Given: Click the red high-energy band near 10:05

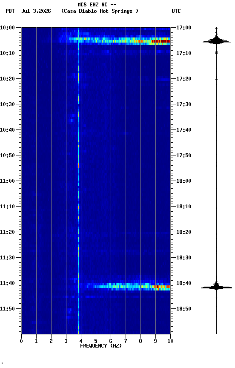Looking at the screenshot, I should 161,41.
